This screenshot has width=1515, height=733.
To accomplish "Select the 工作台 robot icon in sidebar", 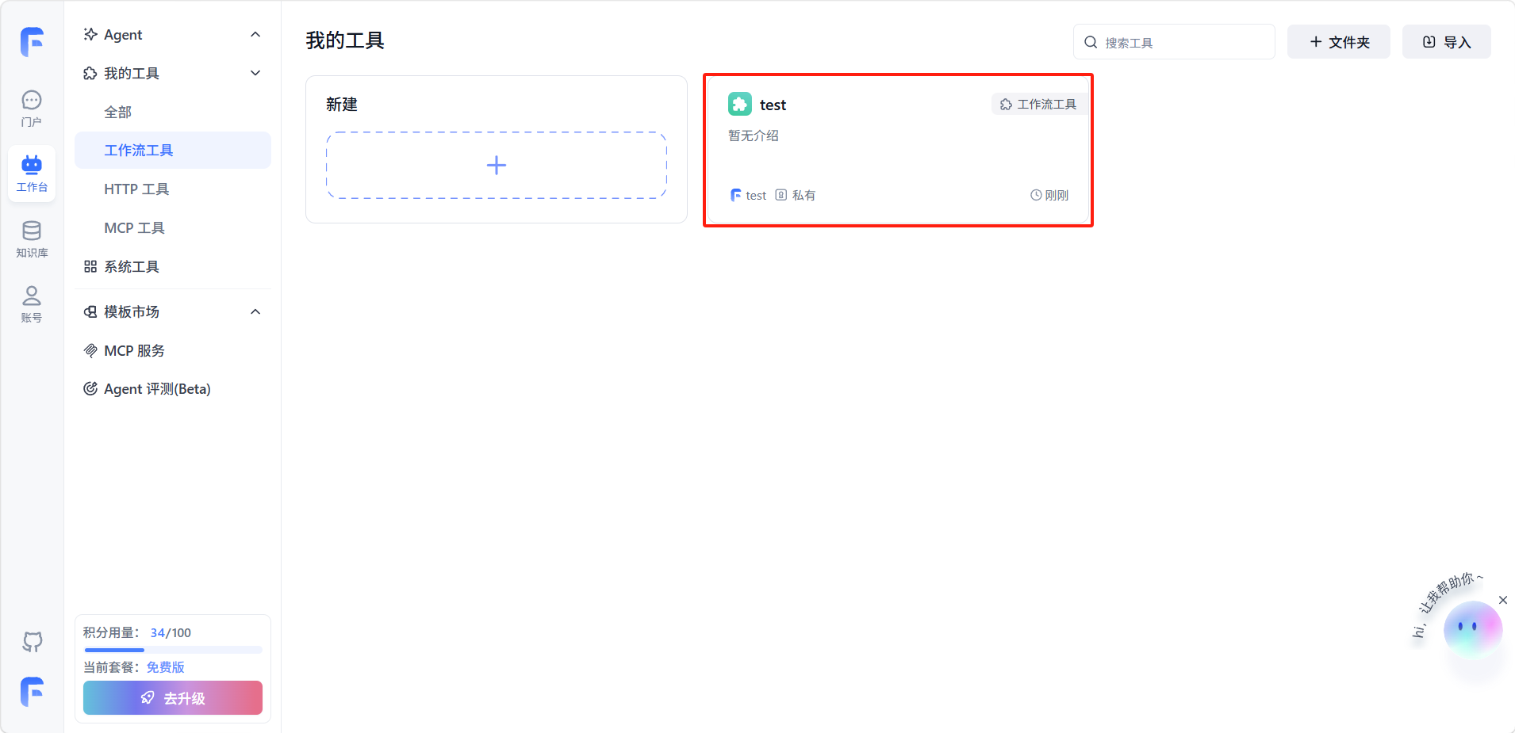I will (x=32, y=173).
